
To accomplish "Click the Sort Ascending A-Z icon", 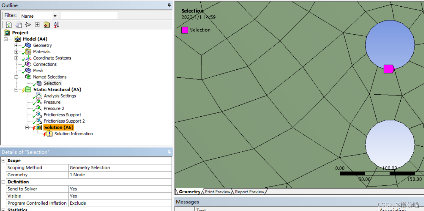I will pos(56,25).
